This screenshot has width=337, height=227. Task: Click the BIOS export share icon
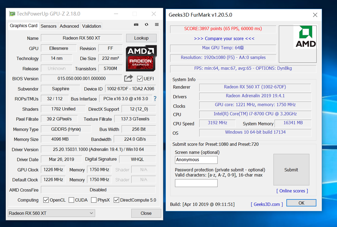[x=128, y=78]
